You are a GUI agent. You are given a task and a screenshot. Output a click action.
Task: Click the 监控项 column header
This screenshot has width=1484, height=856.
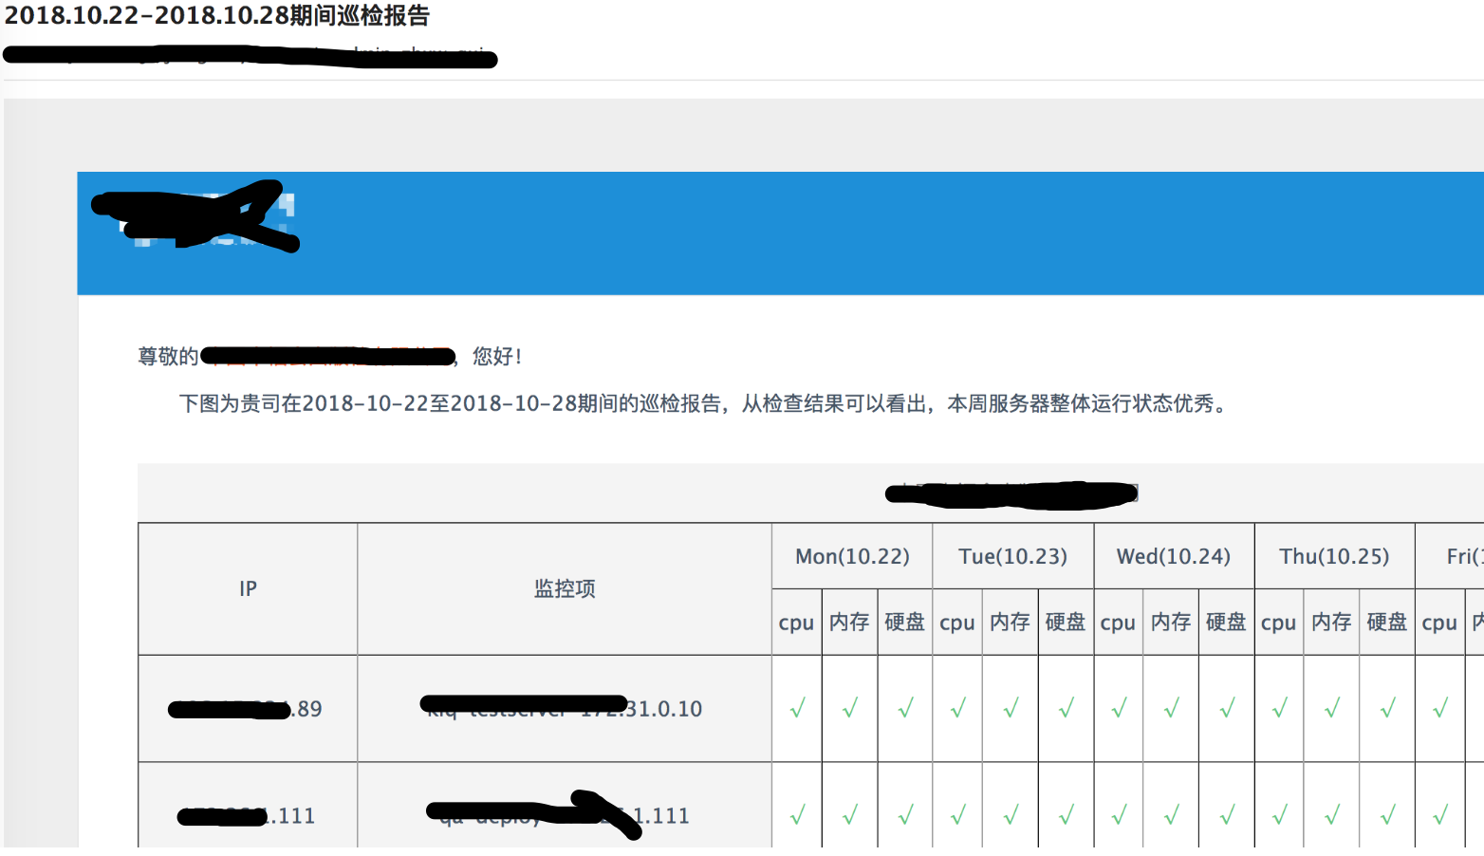565,588
